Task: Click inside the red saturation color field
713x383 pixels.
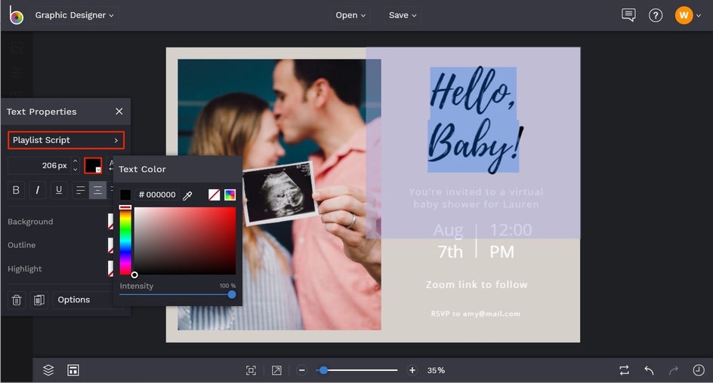Action: 185,241
